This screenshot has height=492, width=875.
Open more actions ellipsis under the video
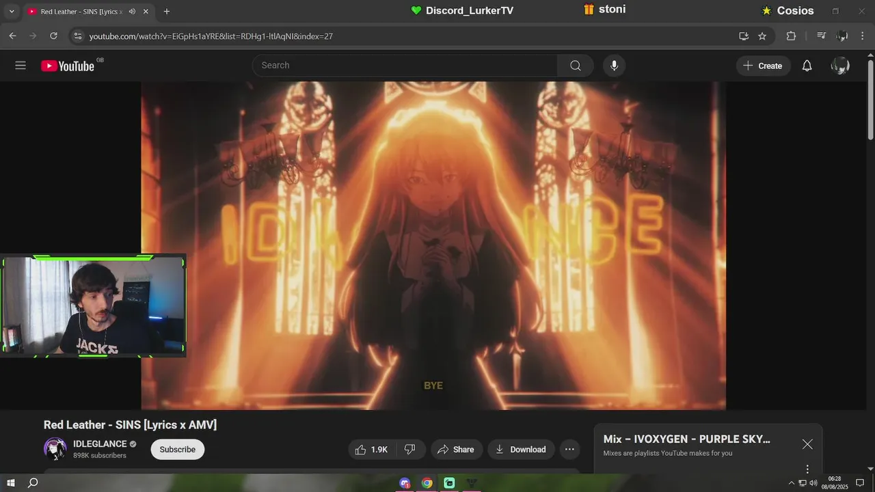point(569,449)
